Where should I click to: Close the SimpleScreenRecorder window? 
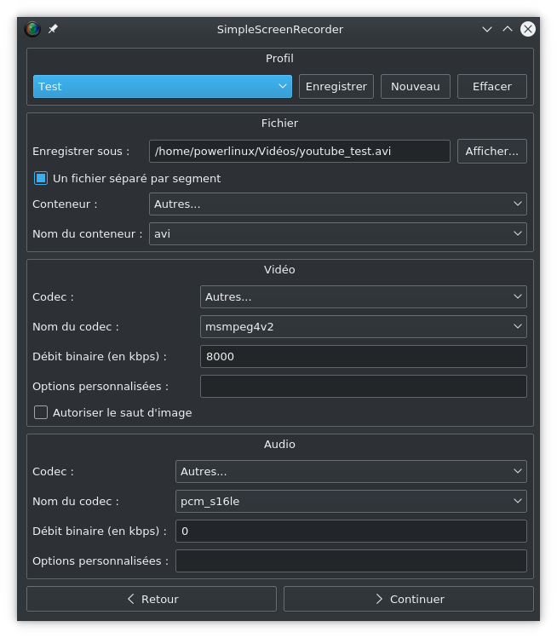[527, 29]
